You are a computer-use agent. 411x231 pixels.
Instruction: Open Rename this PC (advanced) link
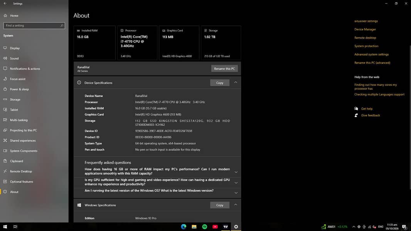(x=372, y=63)
